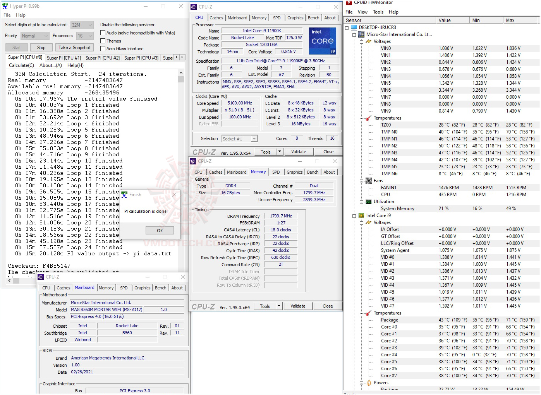Click OK on the Pi calculation done dialog
This screenshot has width=541, height=395.
[160, 230]
